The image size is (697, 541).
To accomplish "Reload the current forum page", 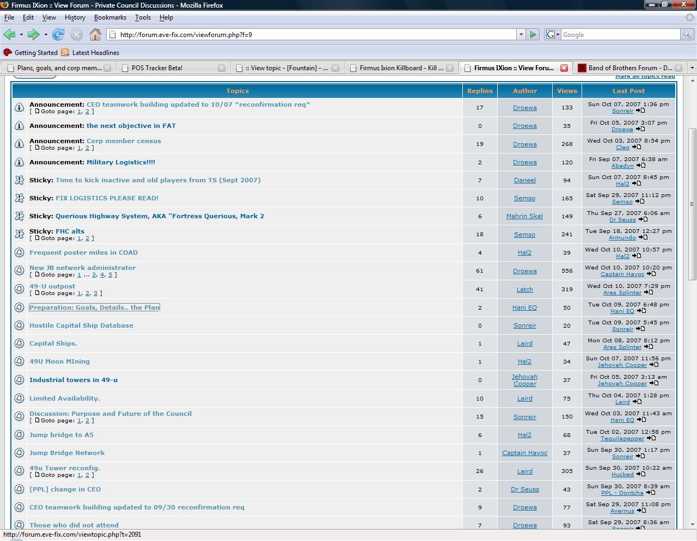I will (58, 34).
